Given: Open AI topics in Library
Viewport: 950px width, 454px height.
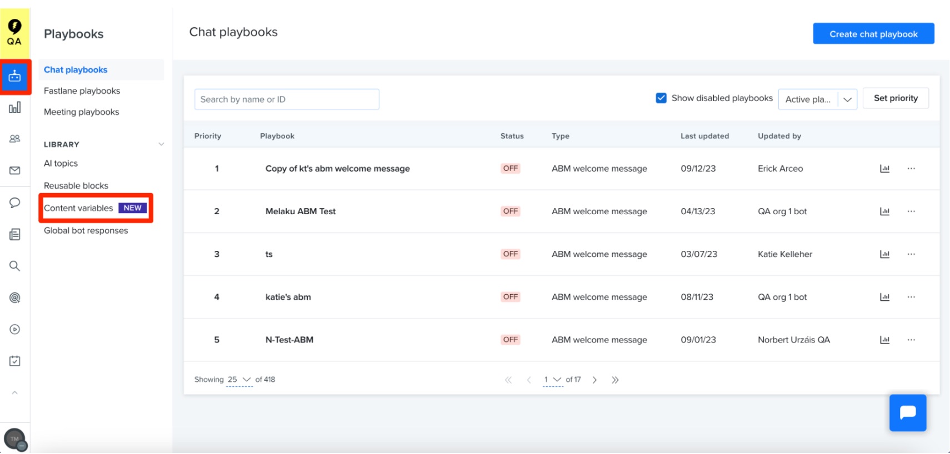Looking at the screenshot, I should 61,164.
